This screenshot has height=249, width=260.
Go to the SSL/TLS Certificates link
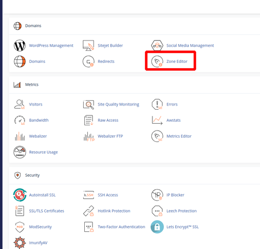pos(47,211)
